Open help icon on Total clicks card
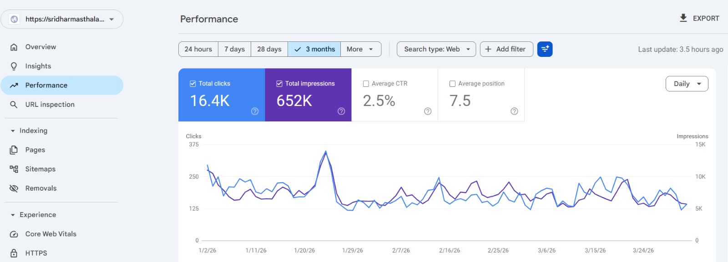 click(x=255, y=111)
